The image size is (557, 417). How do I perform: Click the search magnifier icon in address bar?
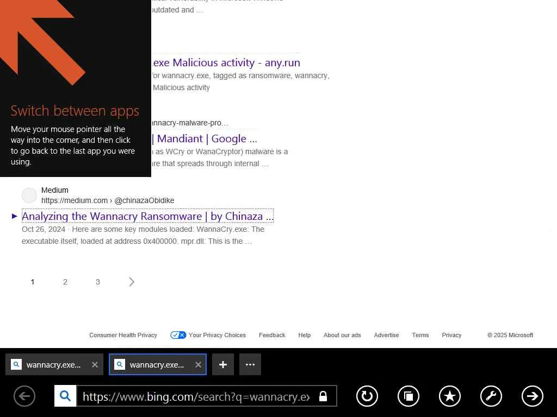(65, 396)
